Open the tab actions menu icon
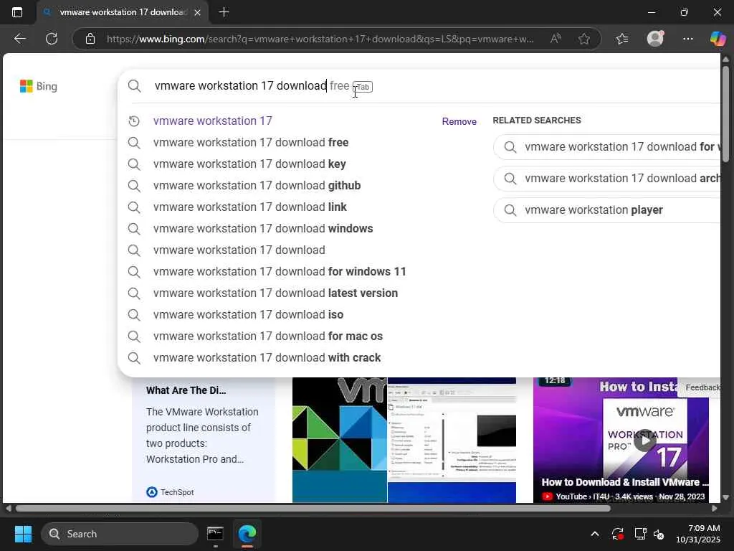The image size is (734, 551). (17, 13)
